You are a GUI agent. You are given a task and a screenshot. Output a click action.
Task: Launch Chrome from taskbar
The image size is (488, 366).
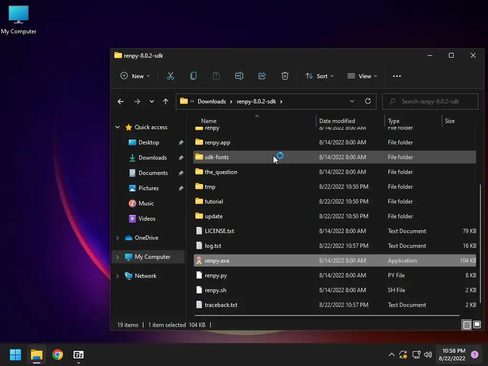[58, 355]
